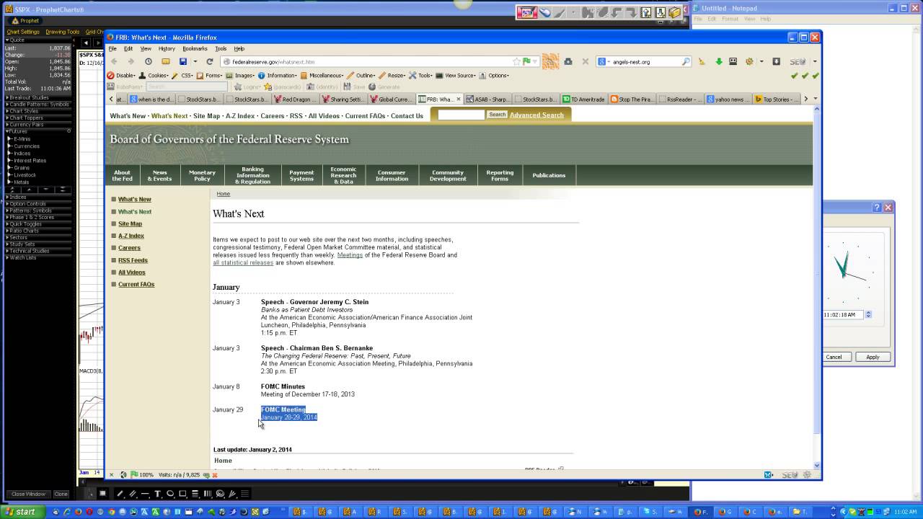Click the Fed site Search button
923x519 pixels.
click(x=497, y=115)
